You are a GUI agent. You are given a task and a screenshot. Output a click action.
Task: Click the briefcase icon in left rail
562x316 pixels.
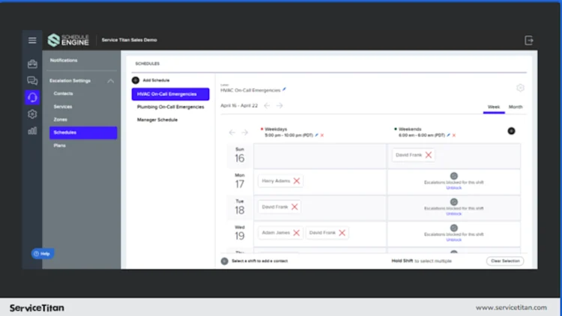click(x=32, y=64)
